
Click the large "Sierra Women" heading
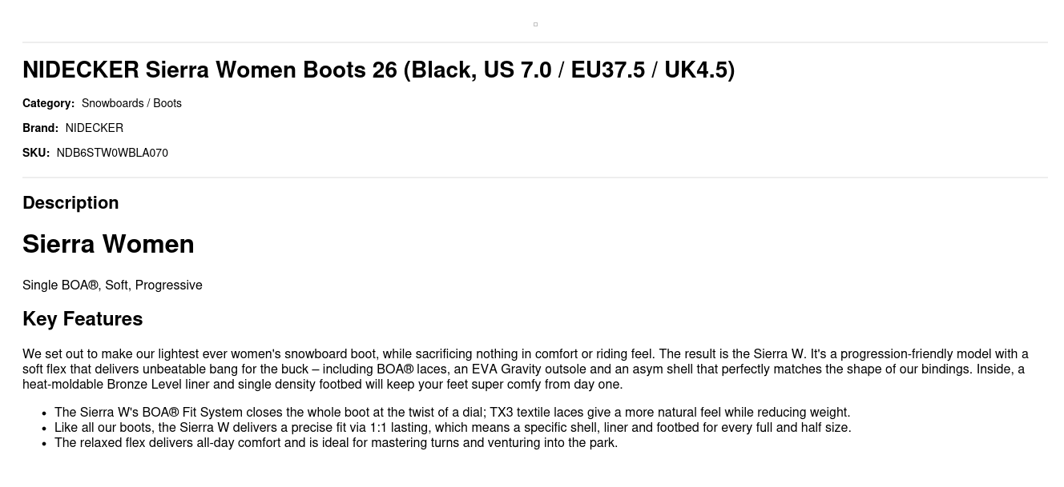tap(108, 244)
